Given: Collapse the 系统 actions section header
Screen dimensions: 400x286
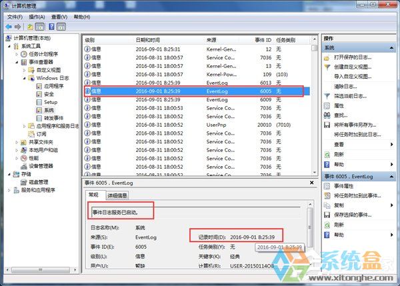Looking at the screenshot, I should pos(391,48).
